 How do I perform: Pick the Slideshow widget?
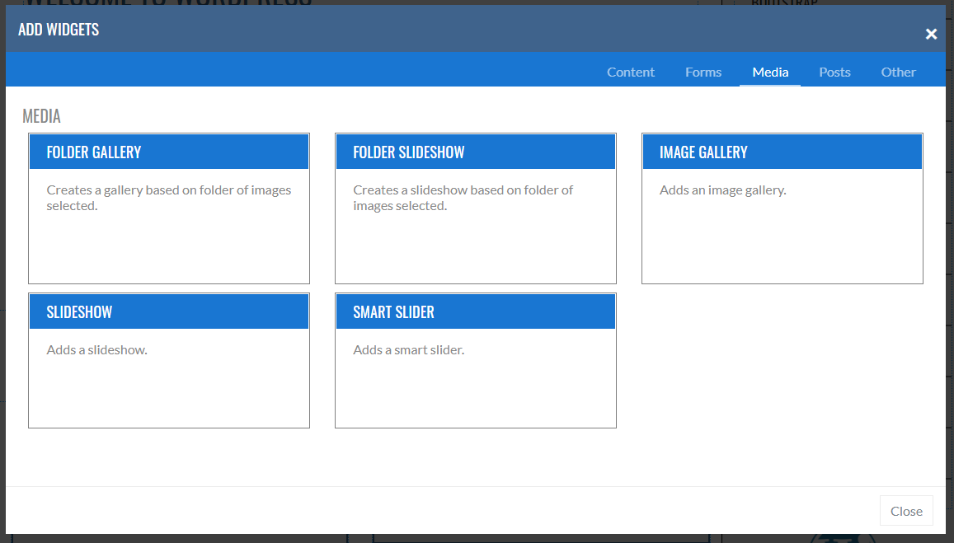(169, 361)
